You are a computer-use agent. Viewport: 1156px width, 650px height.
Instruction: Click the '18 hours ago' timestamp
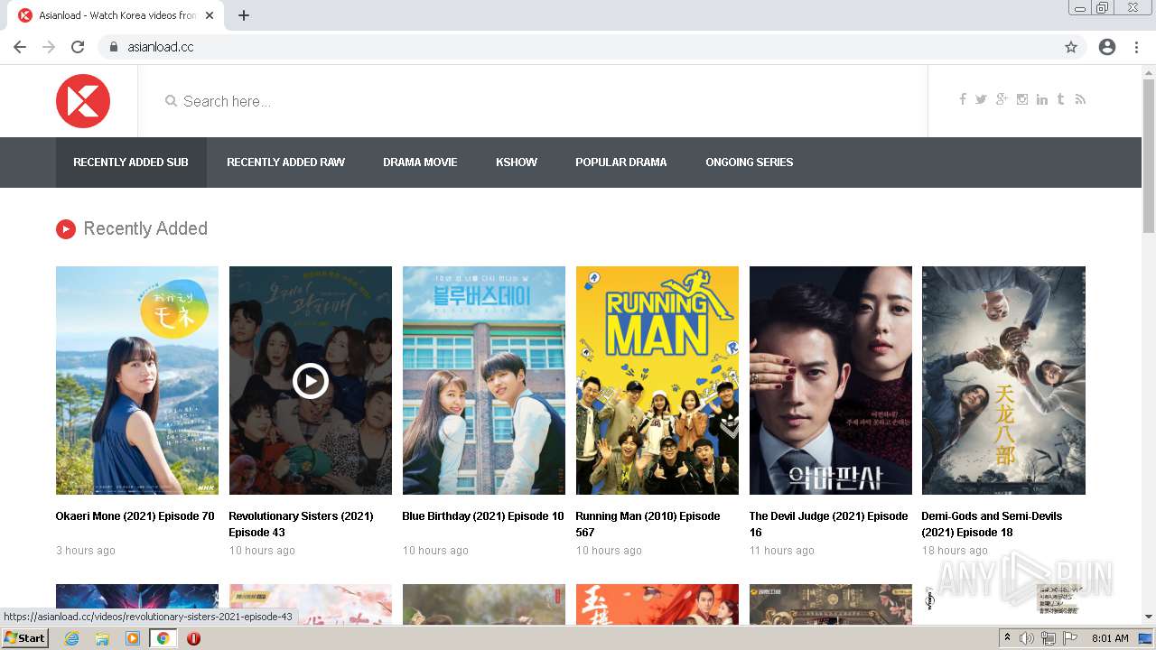[x=955, y=551]
